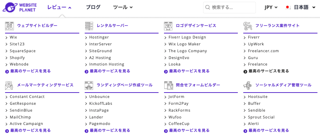Click the social media management megaphone icon
Screen dimensions: 320x139
click(247, 85)
